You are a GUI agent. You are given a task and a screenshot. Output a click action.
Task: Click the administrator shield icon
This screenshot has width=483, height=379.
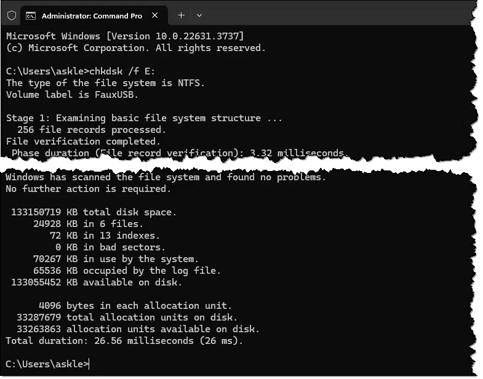pyautogui.click(x=12, y=15)
